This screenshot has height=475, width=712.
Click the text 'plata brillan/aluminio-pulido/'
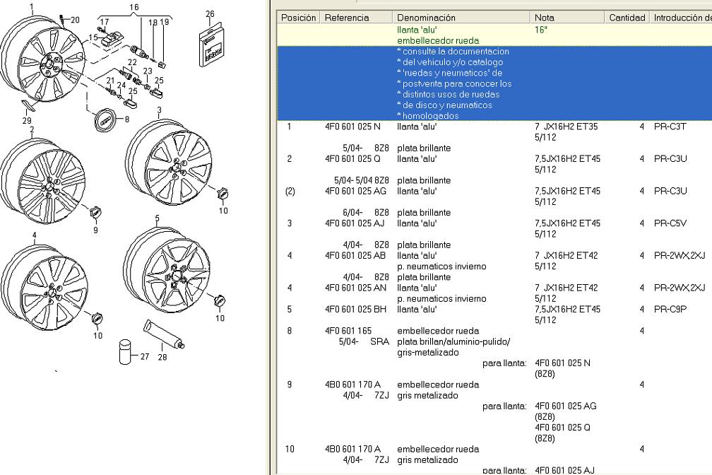tap(453, 342)
